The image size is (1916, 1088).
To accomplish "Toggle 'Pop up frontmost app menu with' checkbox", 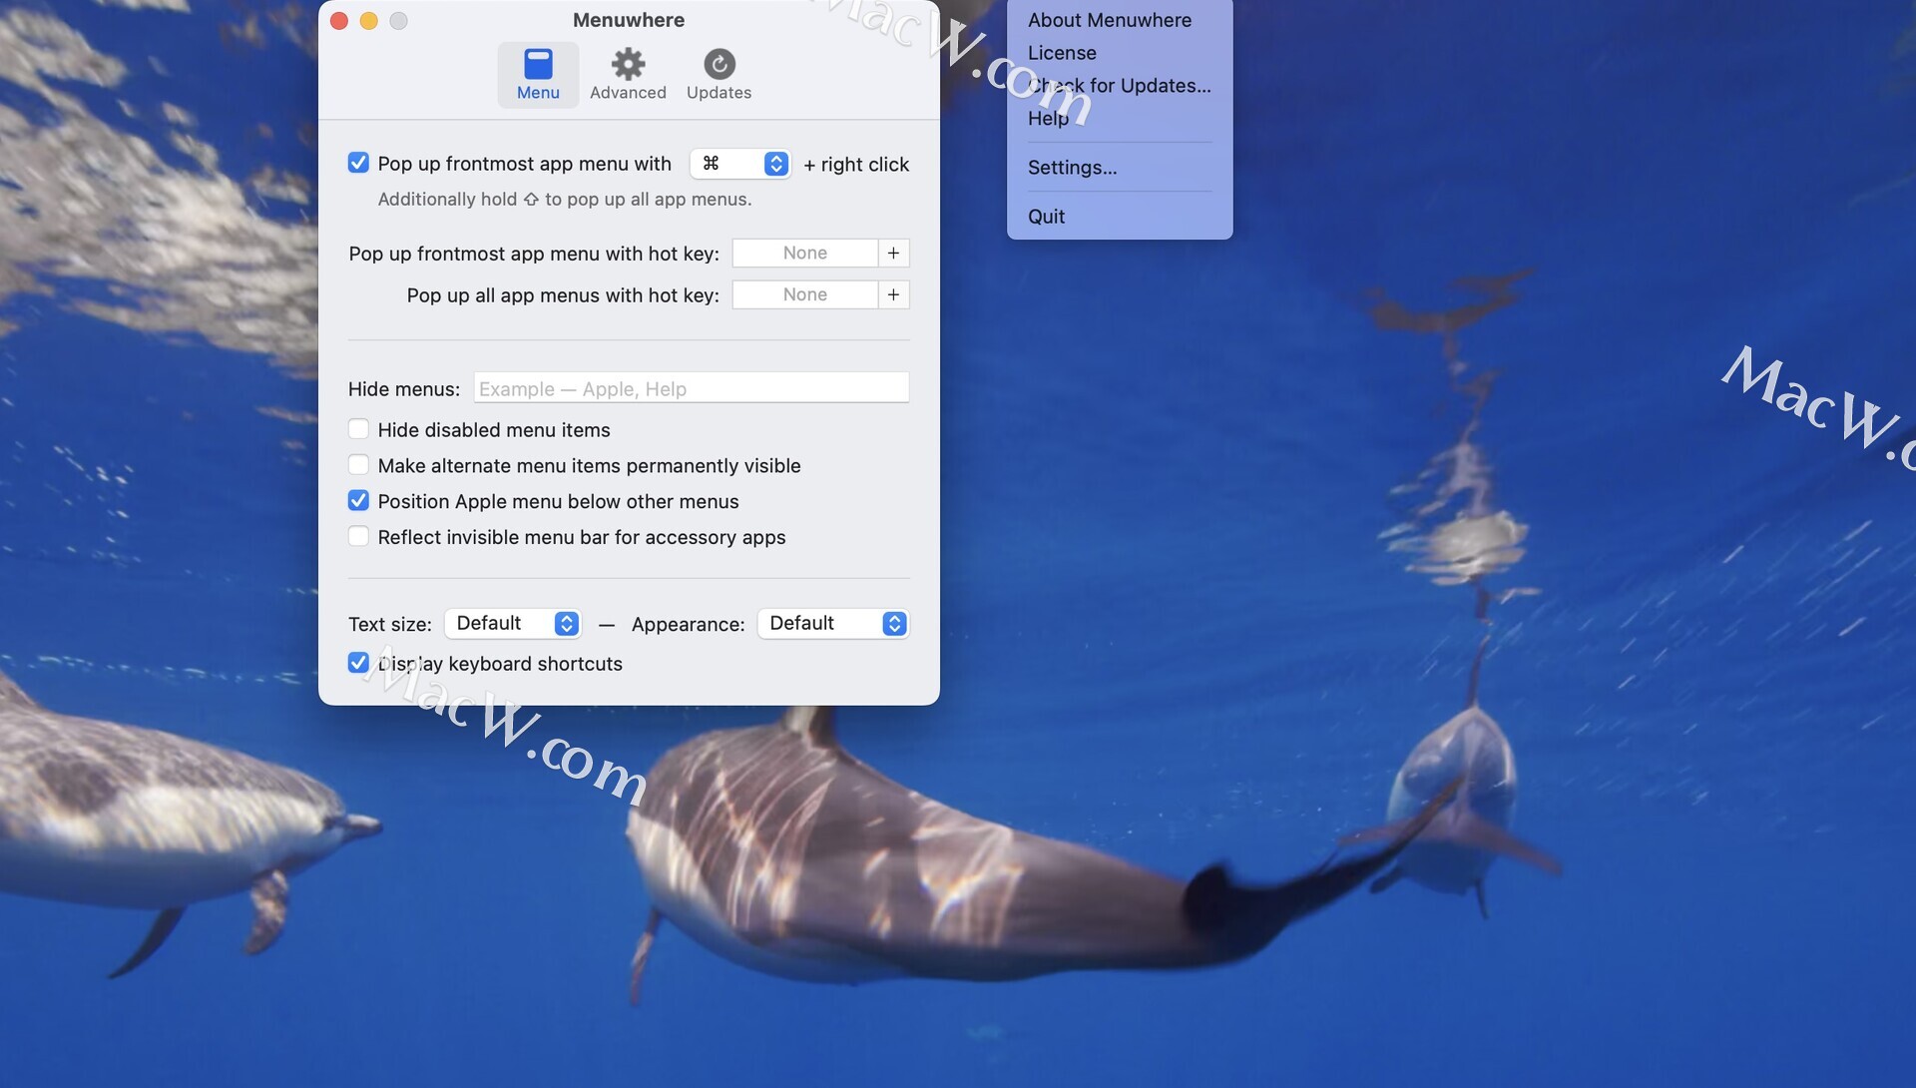I will click(358, 163).
